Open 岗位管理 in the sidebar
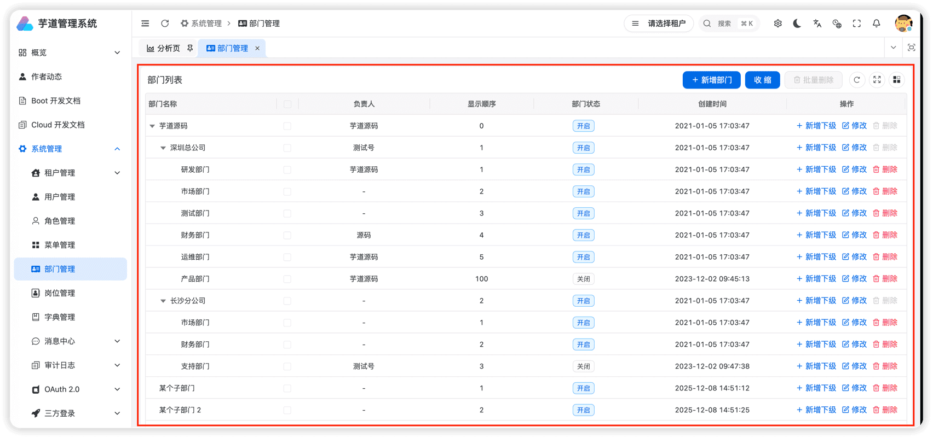This screenshot has width=933, height=438. tap(70, 293)
